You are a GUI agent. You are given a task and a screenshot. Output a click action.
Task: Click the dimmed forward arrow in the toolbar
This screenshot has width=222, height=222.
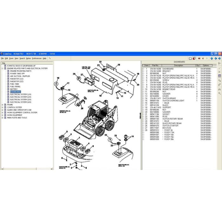tap(207, 58)
